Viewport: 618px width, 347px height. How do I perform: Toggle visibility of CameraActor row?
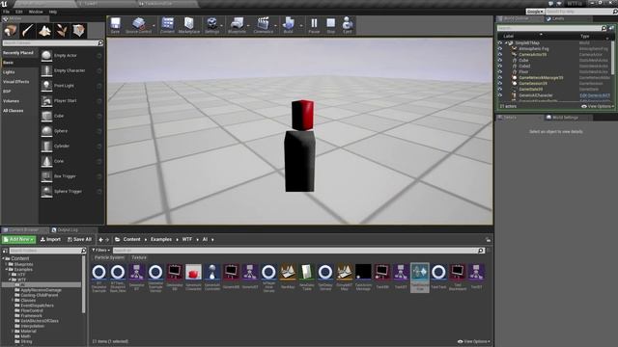[x=500, y=55]
